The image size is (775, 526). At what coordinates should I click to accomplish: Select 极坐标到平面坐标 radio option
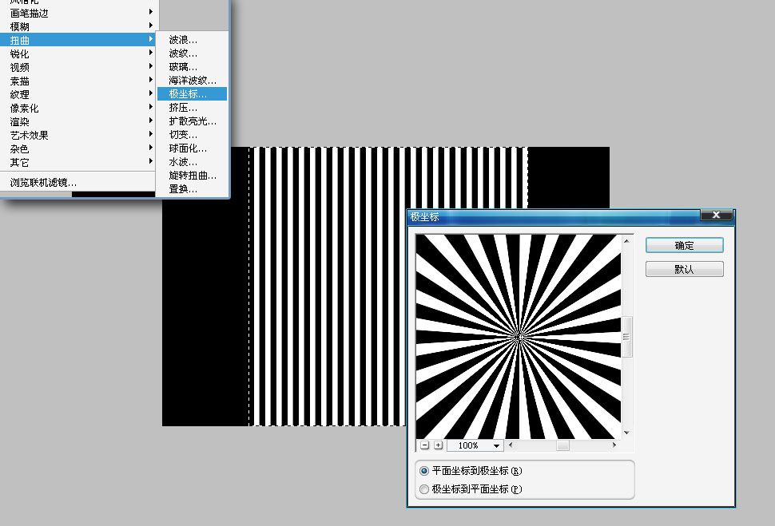pos(424,489)
